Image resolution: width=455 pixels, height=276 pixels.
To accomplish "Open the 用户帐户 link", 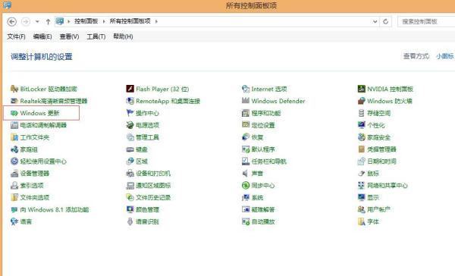I will click(378, 209).
